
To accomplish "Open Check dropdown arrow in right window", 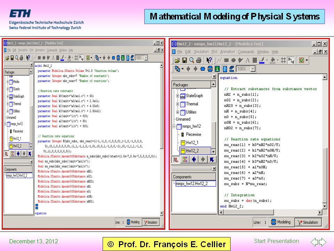I will tap(307, 61).
